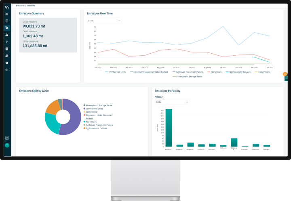Open the question mark help sidebar icon

[7, 70]
